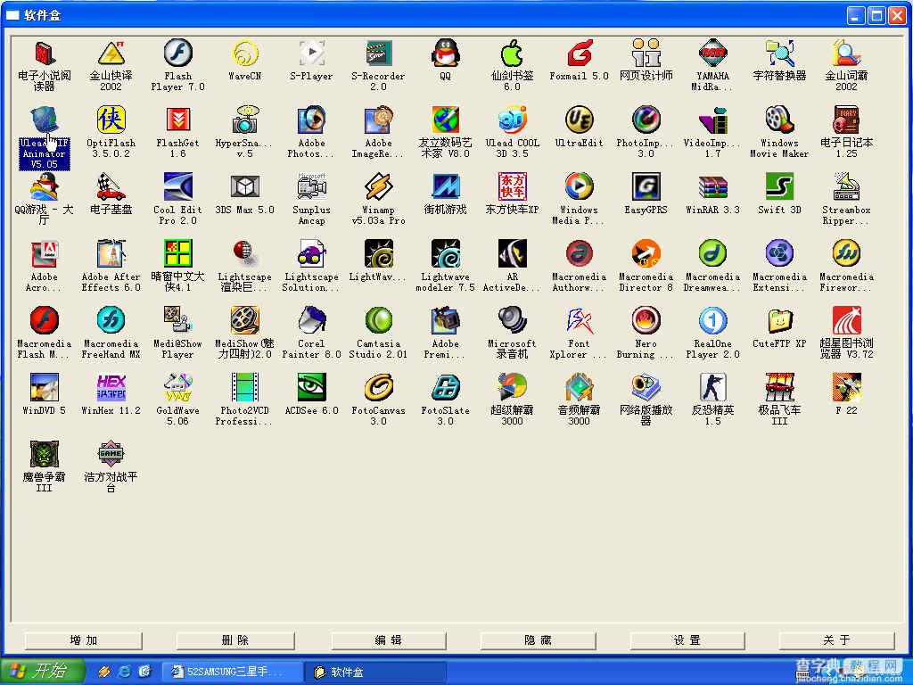Launch Microsoft 录音机 icon
Viewport: 913px width, 685px height.
(x=513, y=321)
